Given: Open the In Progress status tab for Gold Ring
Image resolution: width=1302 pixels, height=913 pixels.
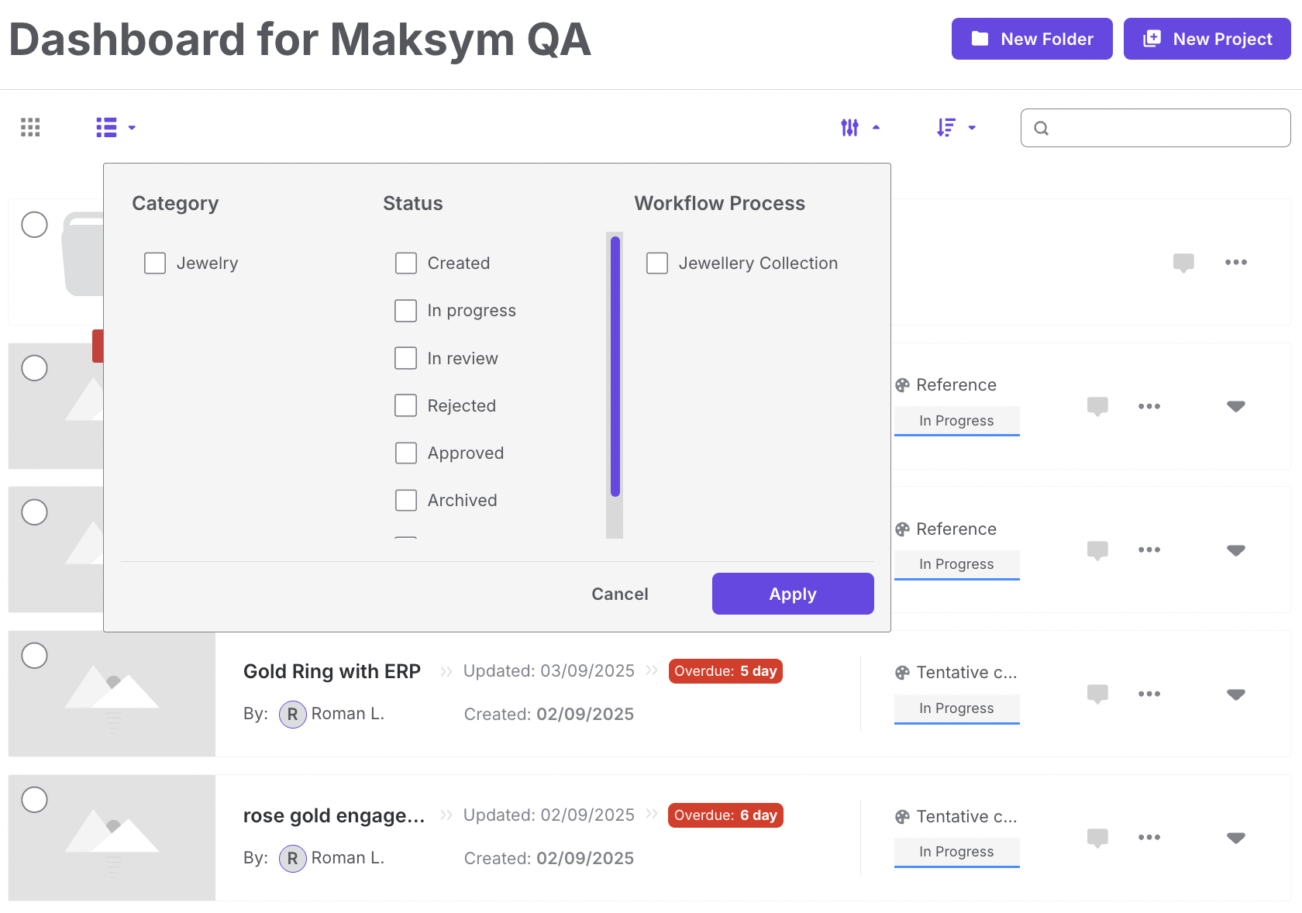Looking at the screenshot, I should tap(956, 708).
